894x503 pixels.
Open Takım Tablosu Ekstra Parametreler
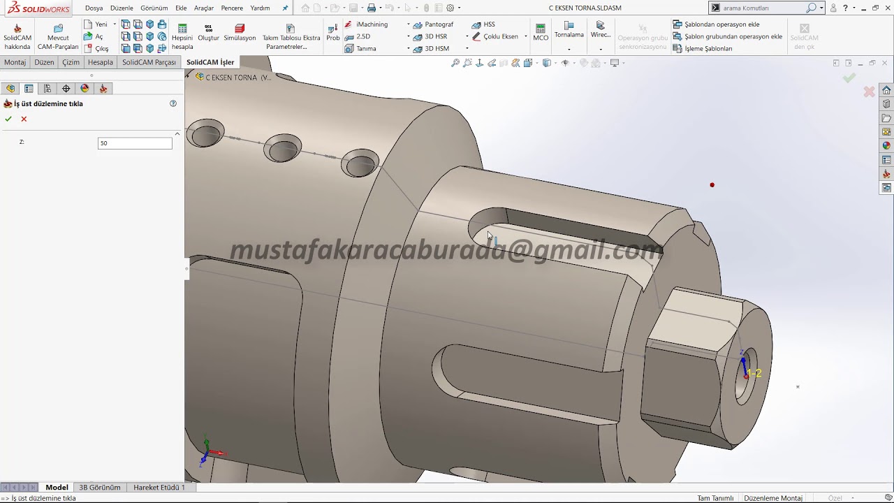coord(291,37)
